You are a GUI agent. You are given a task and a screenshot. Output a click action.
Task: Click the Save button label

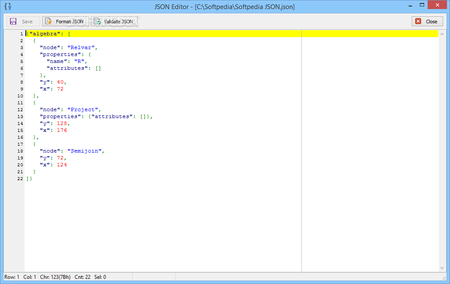click(27, 22)
